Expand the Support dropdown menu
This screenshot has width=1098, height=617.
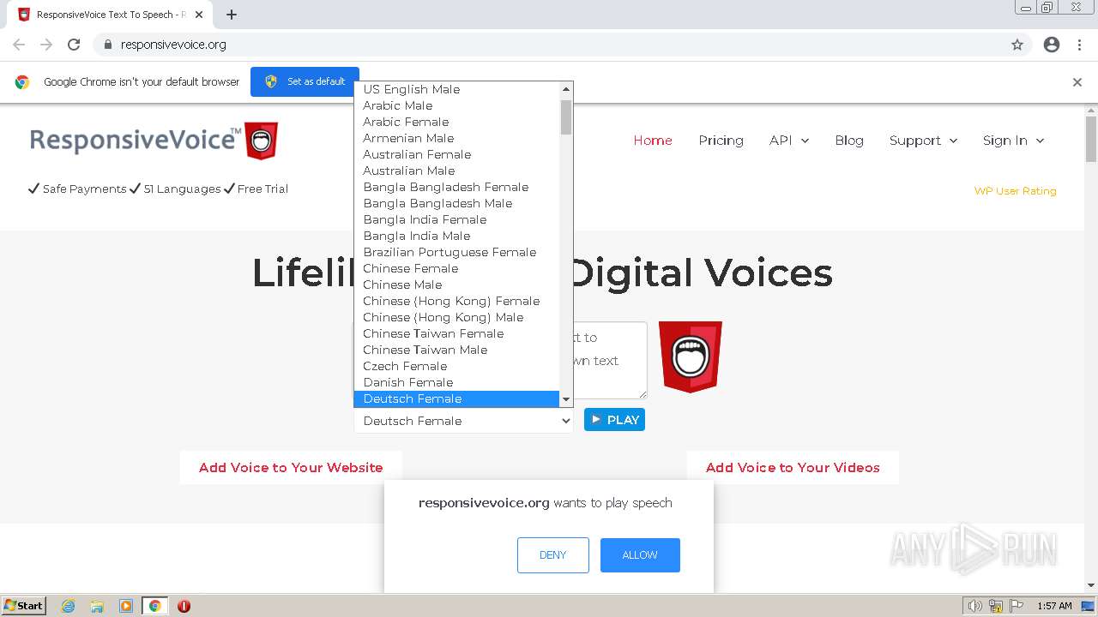[x=923, y=141]
